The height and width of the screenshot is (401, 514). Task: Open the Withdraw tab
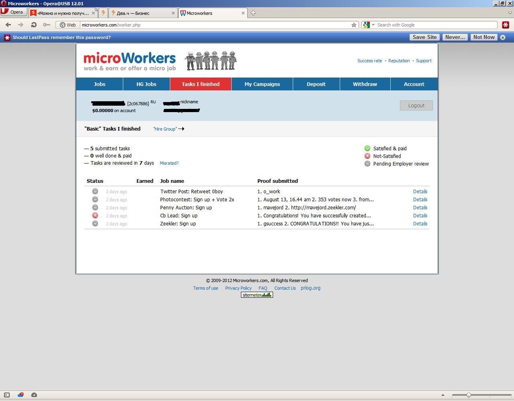[x=365, y=84]
